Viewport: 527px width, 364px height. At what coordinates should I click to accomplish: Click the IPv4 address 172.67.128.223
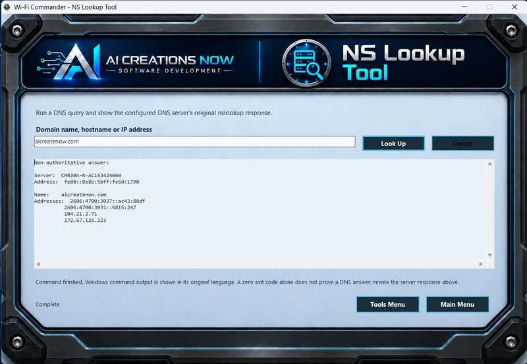click(x=85, y=221)
